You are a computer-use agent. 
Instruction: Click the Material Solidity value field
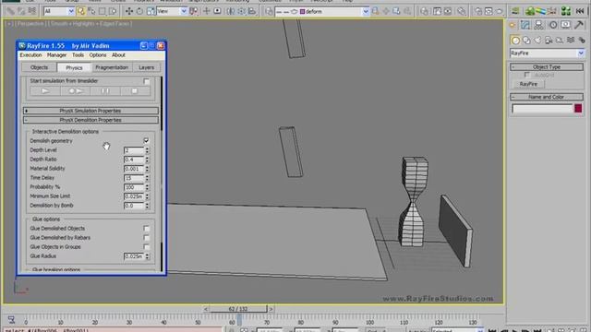click(x=134, y=169)
